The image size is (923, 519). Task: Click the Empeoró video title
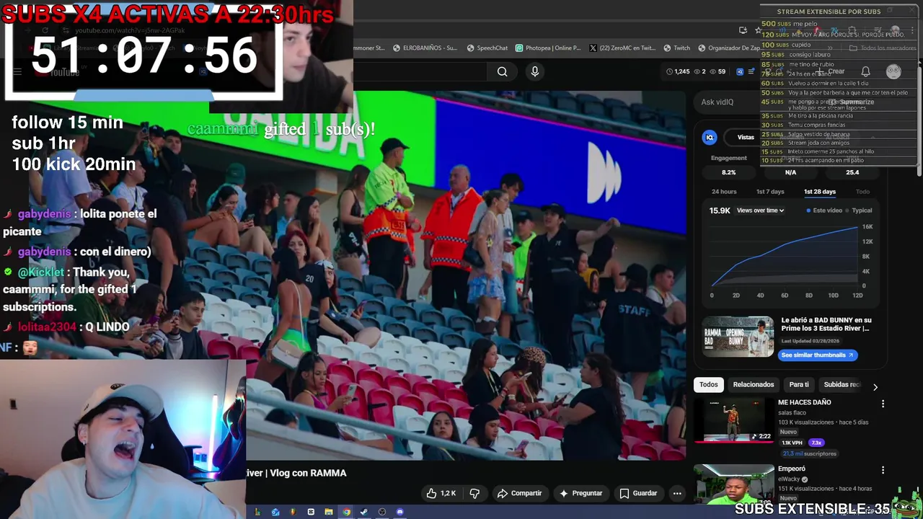pyautogui.click(x=791, y=469)
